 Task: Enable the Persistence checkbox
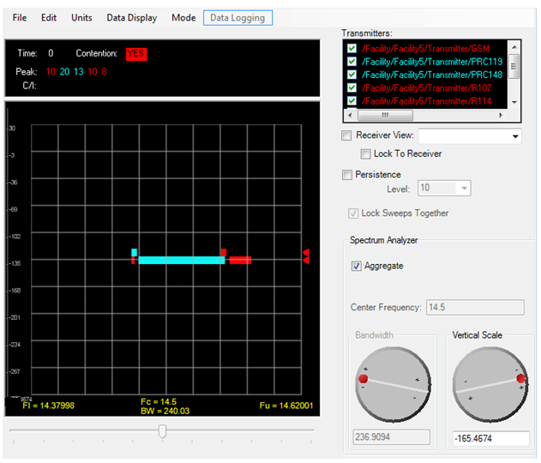(347, 175)
